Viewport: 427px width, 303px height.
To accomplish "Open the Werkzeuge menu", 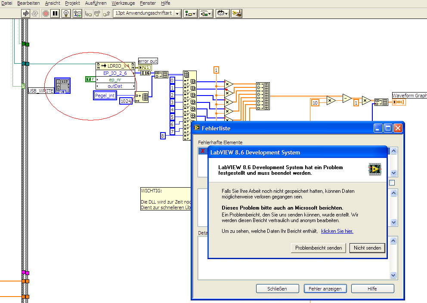I will pyautogui.click(x=123, y=3).
